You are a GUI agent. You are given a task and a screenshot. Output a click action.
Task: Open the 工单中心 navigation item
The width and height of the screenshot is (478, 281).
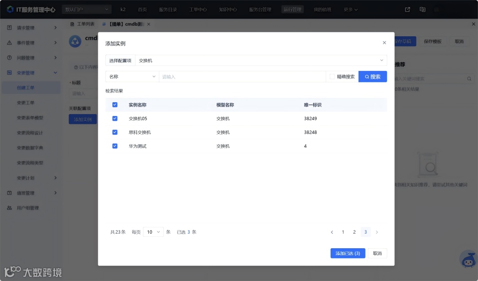click(198, 9)
